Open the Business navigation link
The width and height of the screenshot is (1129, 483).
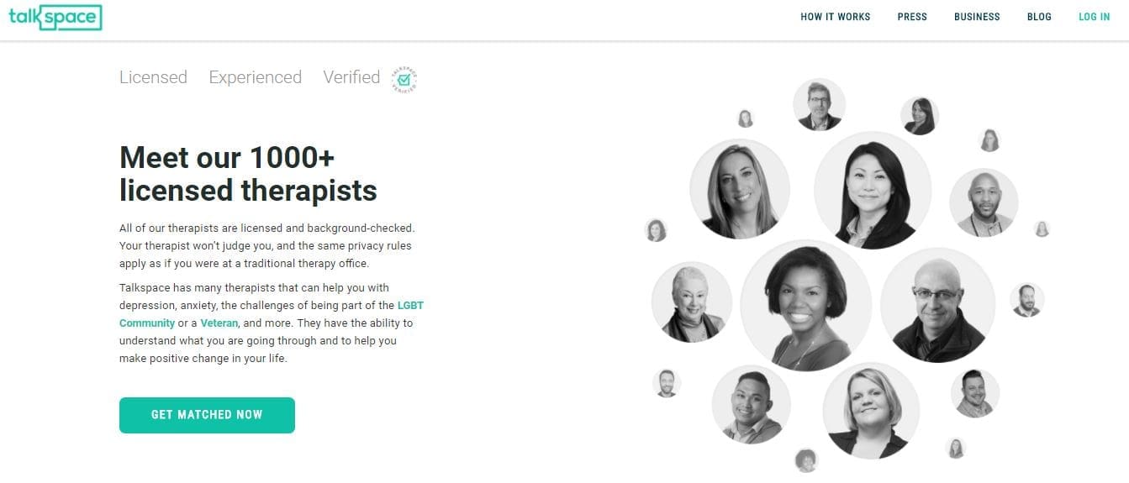pos(977,17)
